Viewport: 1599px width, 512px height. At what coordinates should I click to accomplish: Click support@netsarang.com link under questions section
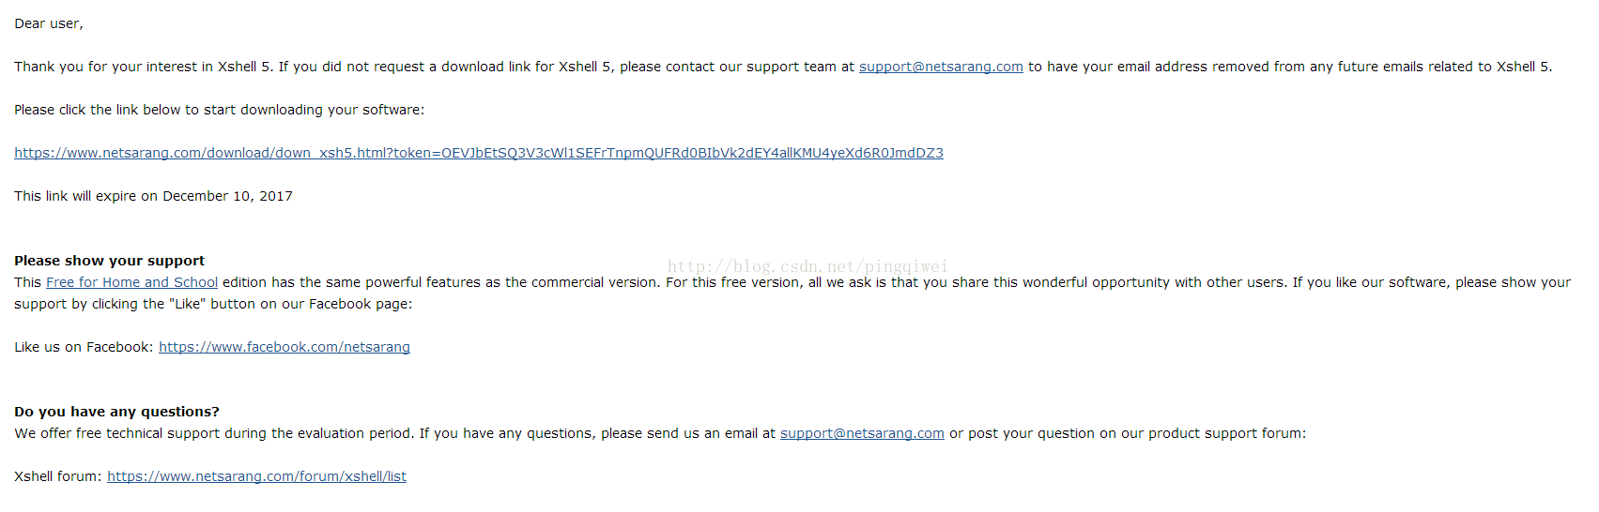[862, 433]
